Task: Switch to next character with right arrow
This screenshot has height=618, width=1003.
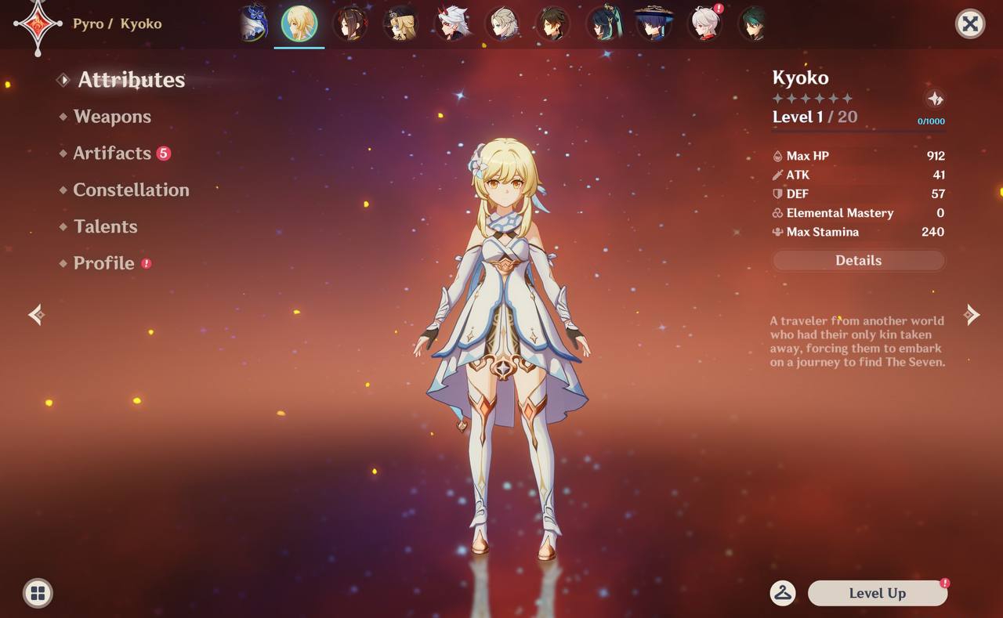Action: pyautogui.click(x=972, y=315)
